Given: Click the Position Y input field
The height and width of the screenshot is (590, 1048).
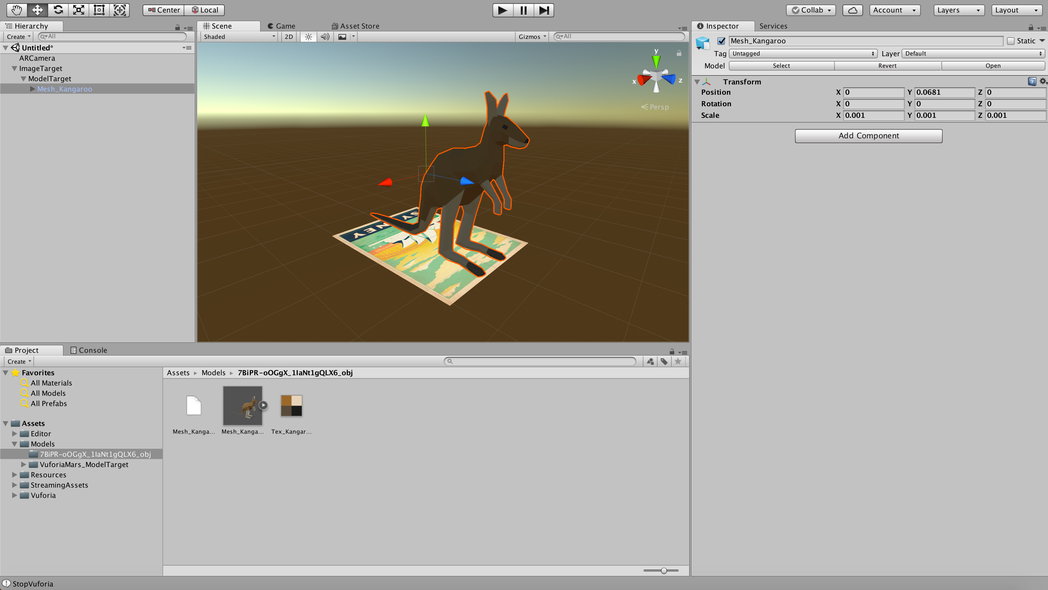Looking at the screenshot, I should 944,92.
